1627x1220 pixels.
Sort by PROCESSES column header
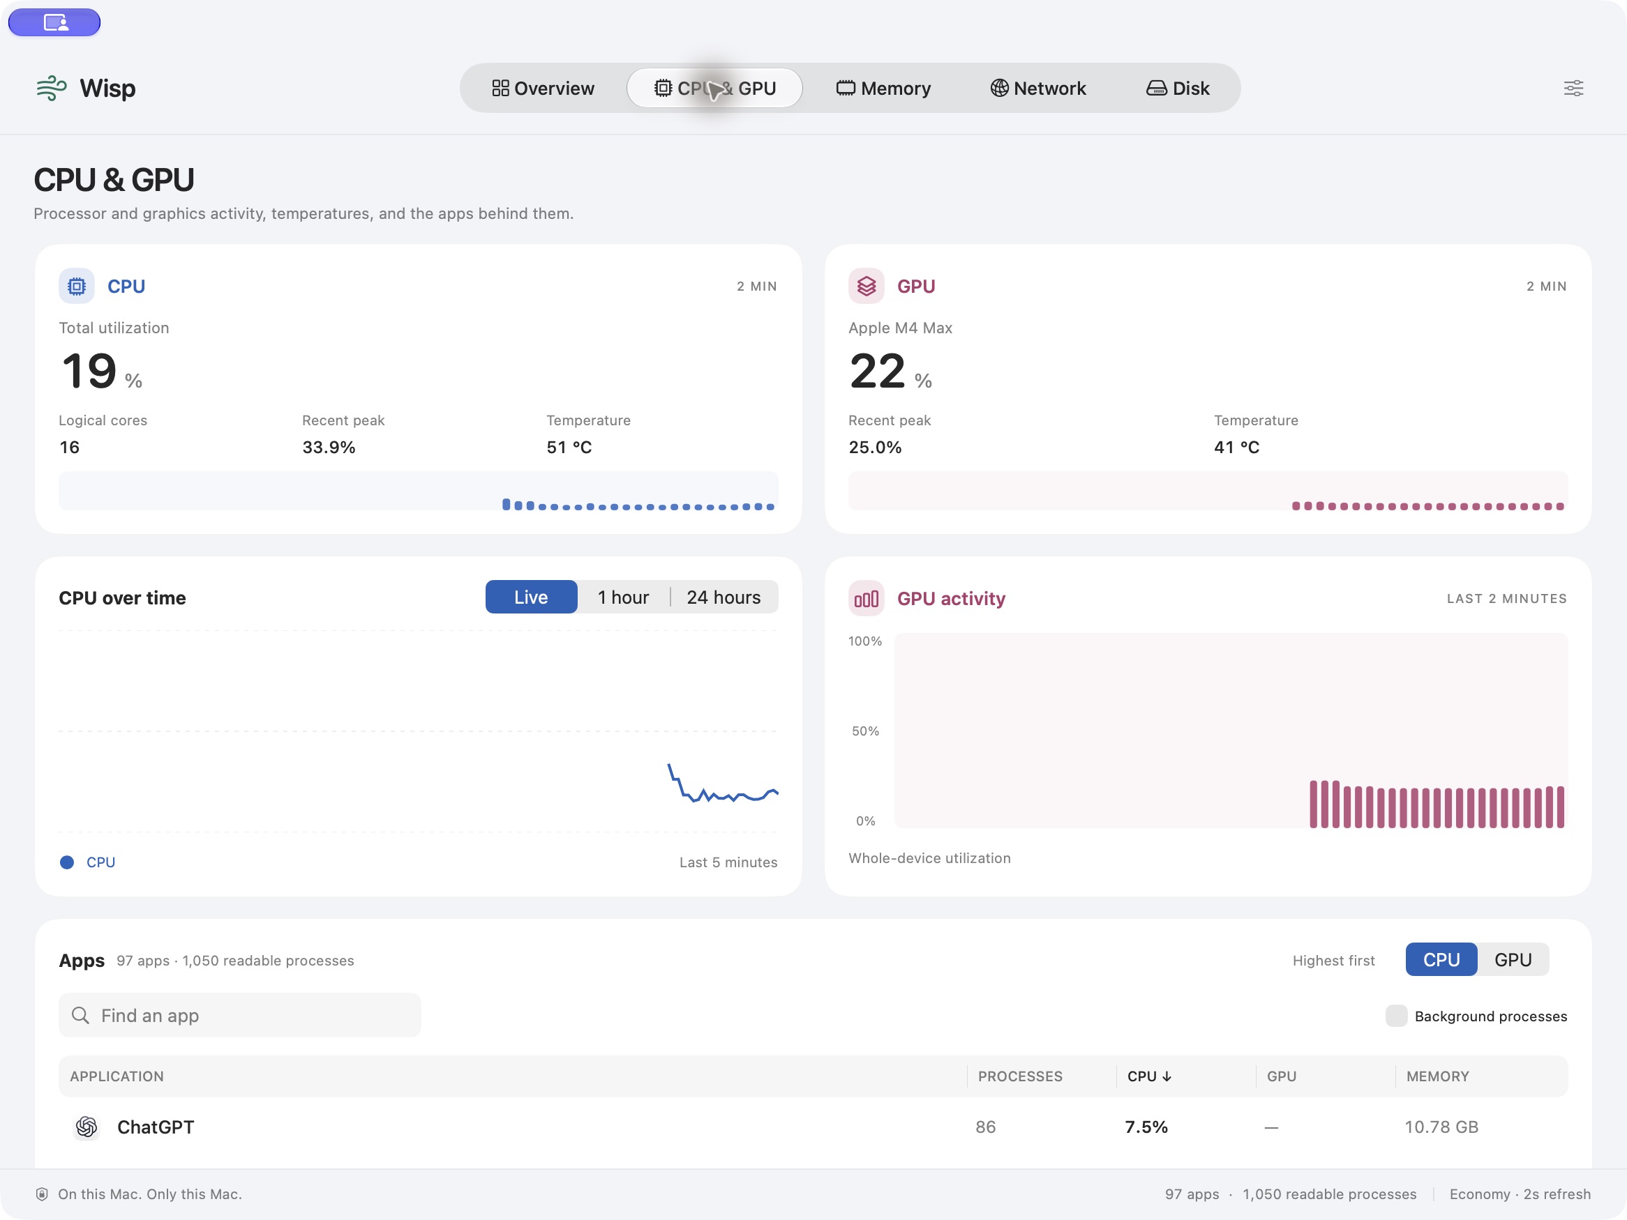tap(1019, 1076)
